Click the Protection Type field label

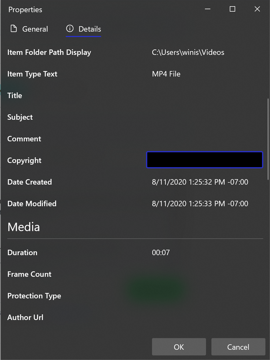point(34,296)
